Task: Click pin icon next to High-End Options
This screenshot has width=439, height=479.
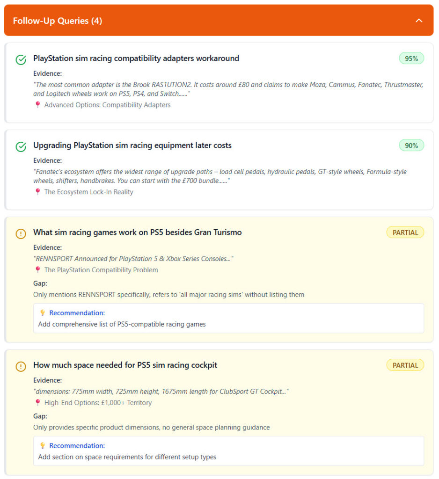Action: pos(38,403)
